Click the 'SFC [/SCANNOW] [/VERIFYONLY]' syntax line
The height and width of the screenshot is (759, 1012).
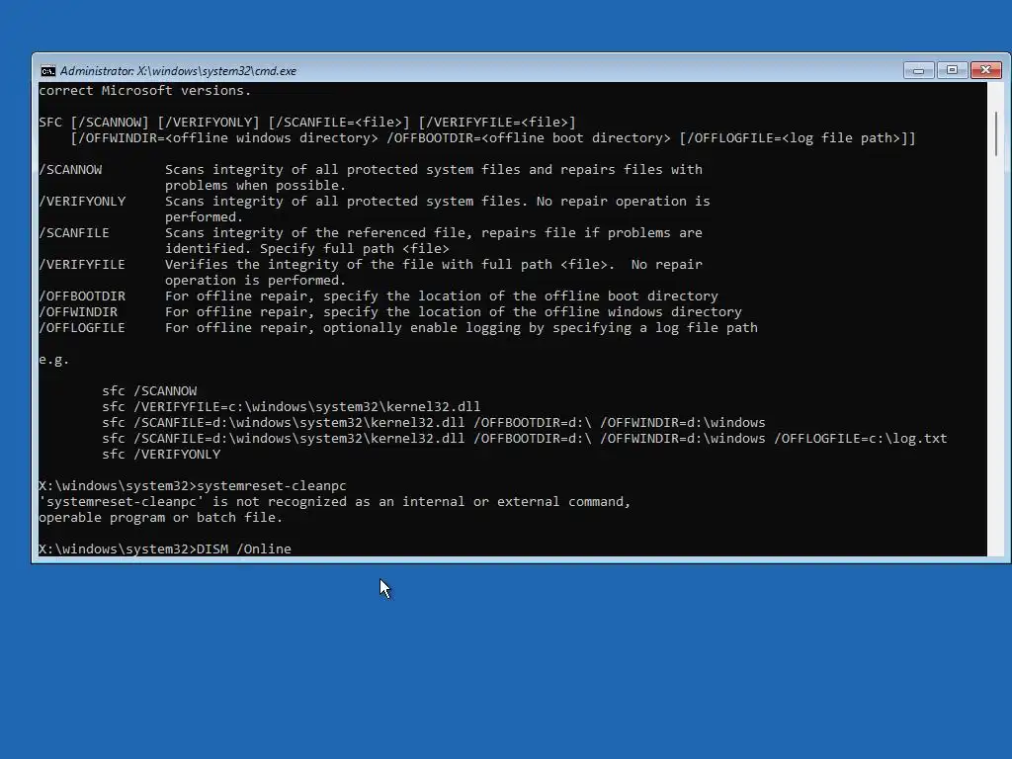coord(306,122)
